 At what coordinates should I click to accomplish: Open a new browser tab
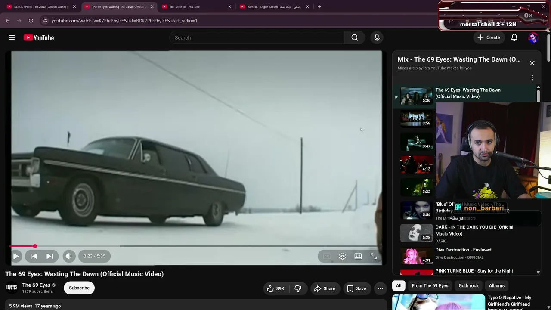[319, 6]
